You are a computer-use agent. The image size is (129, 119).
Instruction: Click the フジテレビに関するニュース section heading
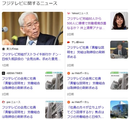tap(30, 3)
